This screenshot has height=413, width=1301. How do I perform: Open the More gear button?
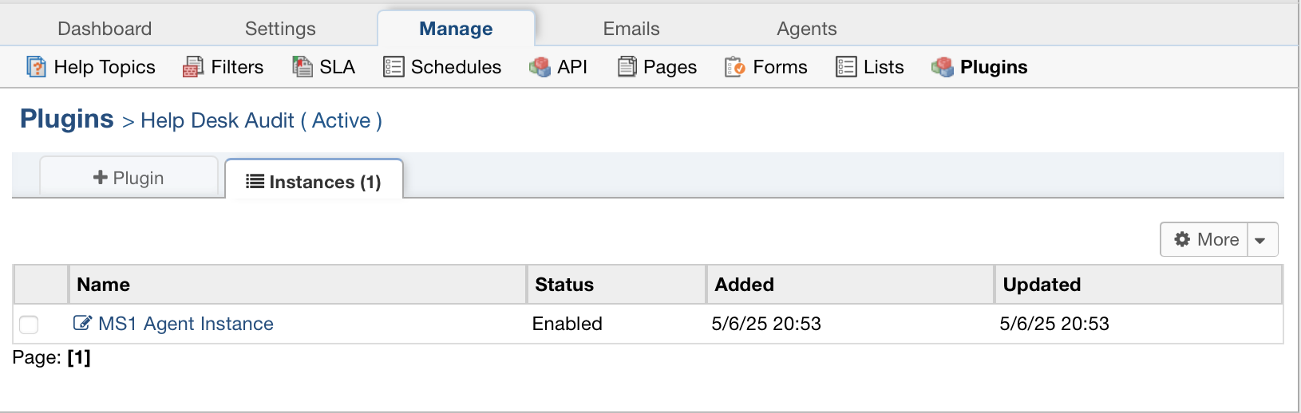pos(1205,240)
